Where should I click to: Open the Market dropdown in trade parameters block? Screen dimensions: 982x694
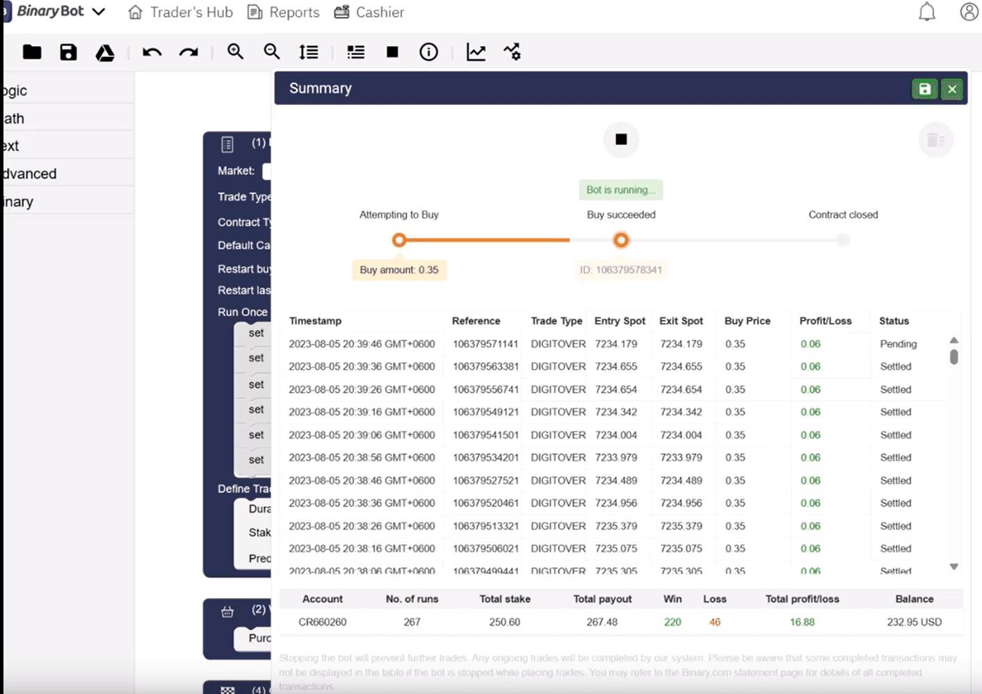(268, 170)
